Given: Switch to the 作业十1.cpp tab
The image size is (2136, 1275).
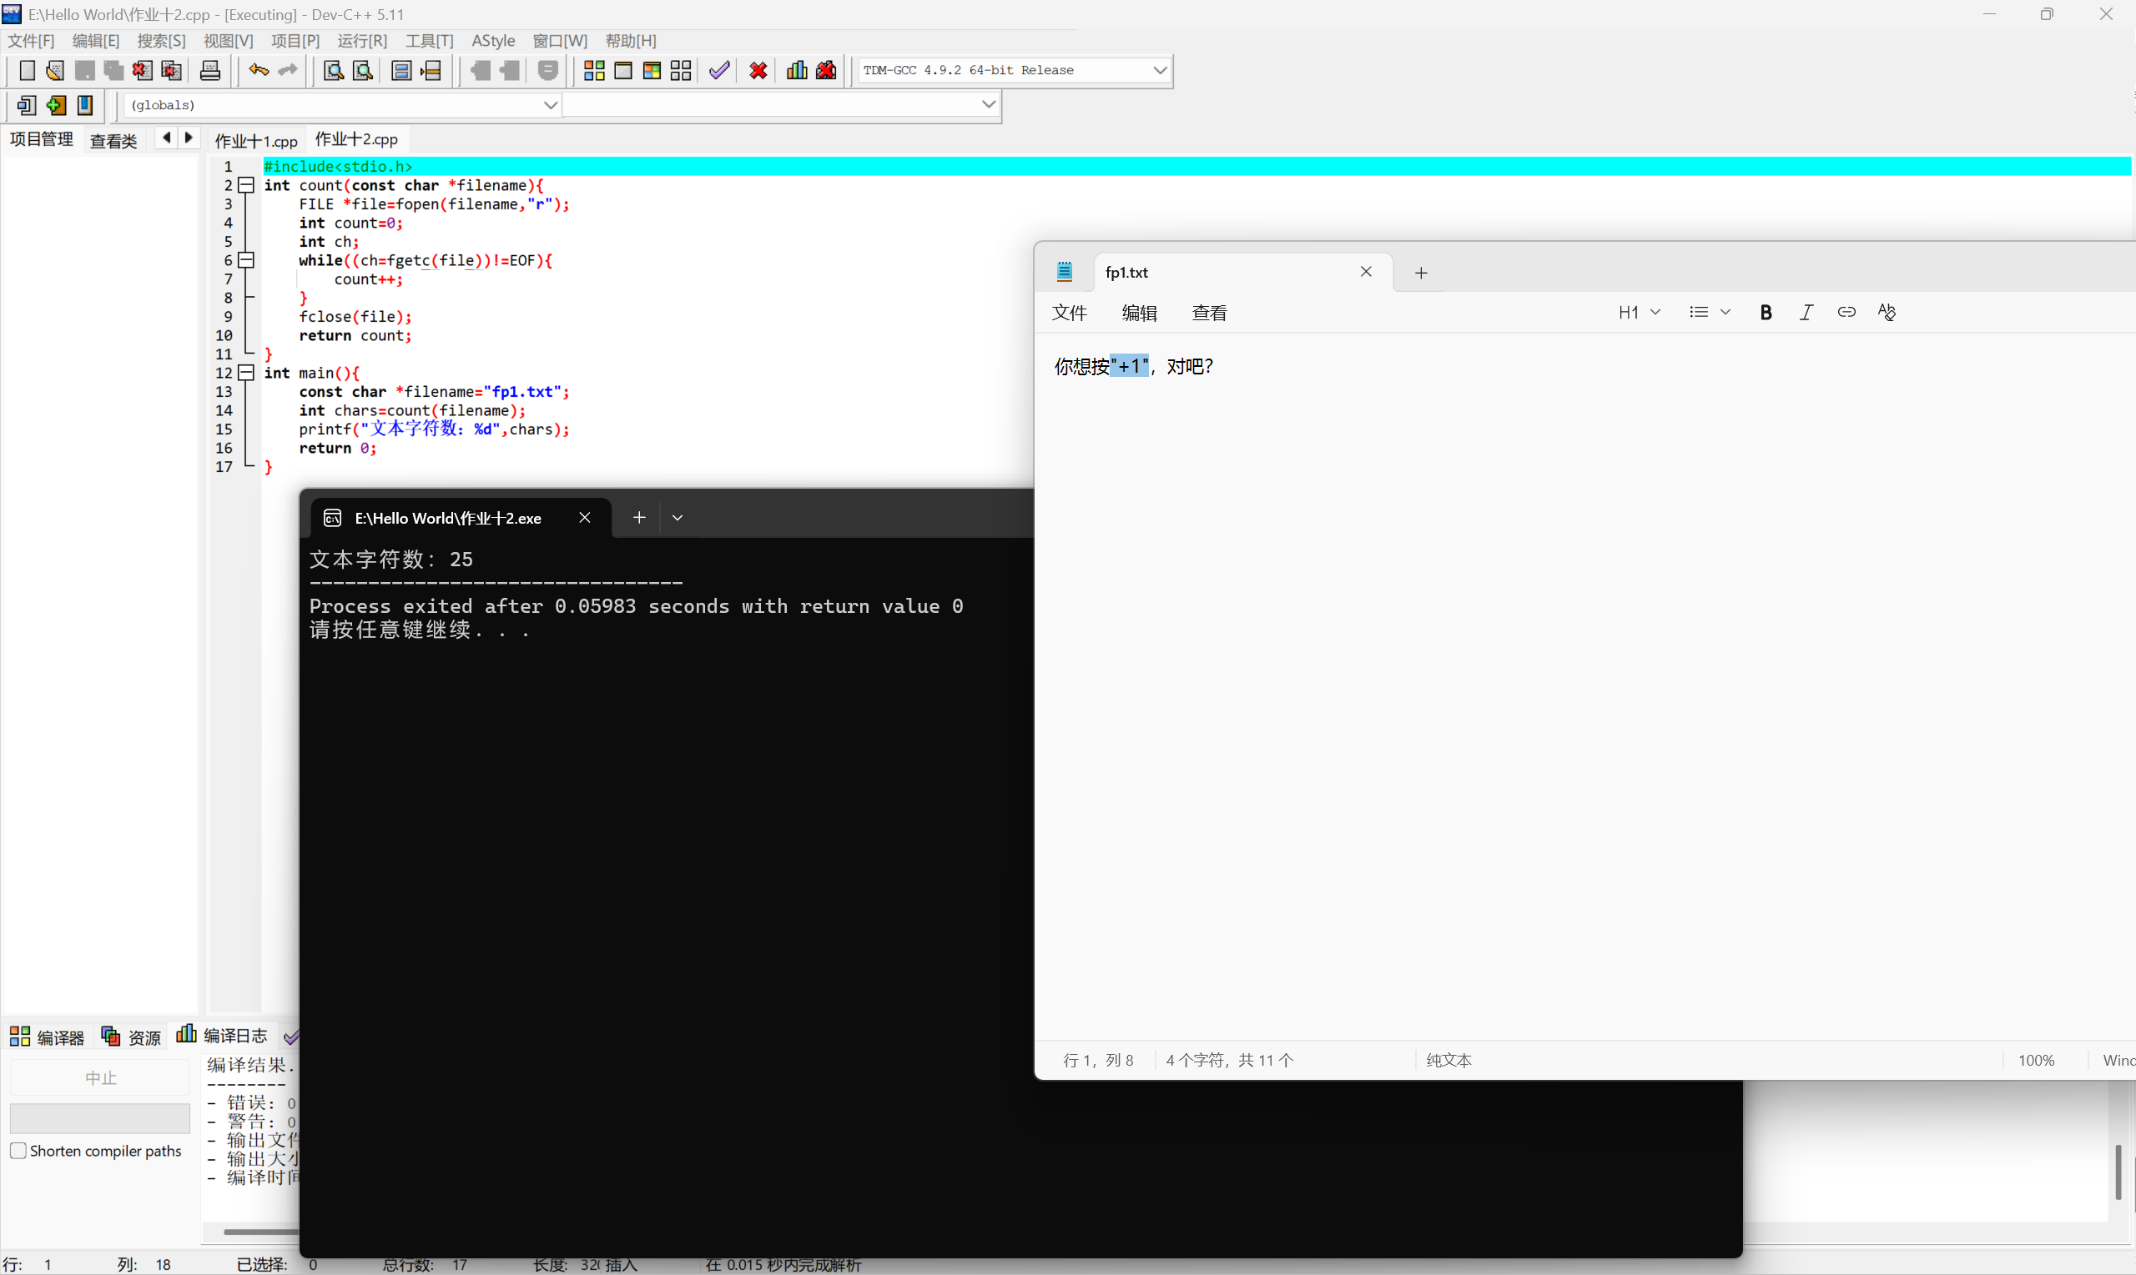Looking at the screenshot, I should point(256,140).
